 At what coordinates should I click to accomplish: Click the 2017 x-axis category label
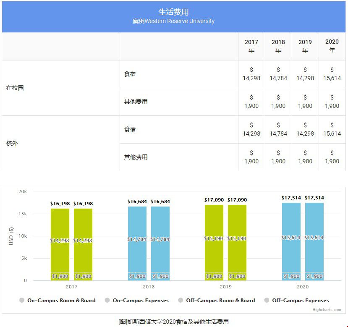pos(72,287)
